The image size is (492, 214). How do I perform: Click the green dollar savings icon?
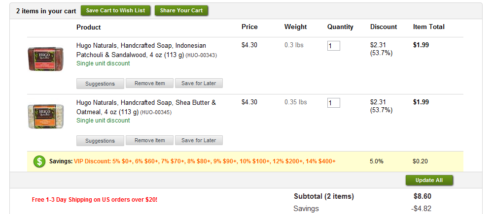pos(39,161)
